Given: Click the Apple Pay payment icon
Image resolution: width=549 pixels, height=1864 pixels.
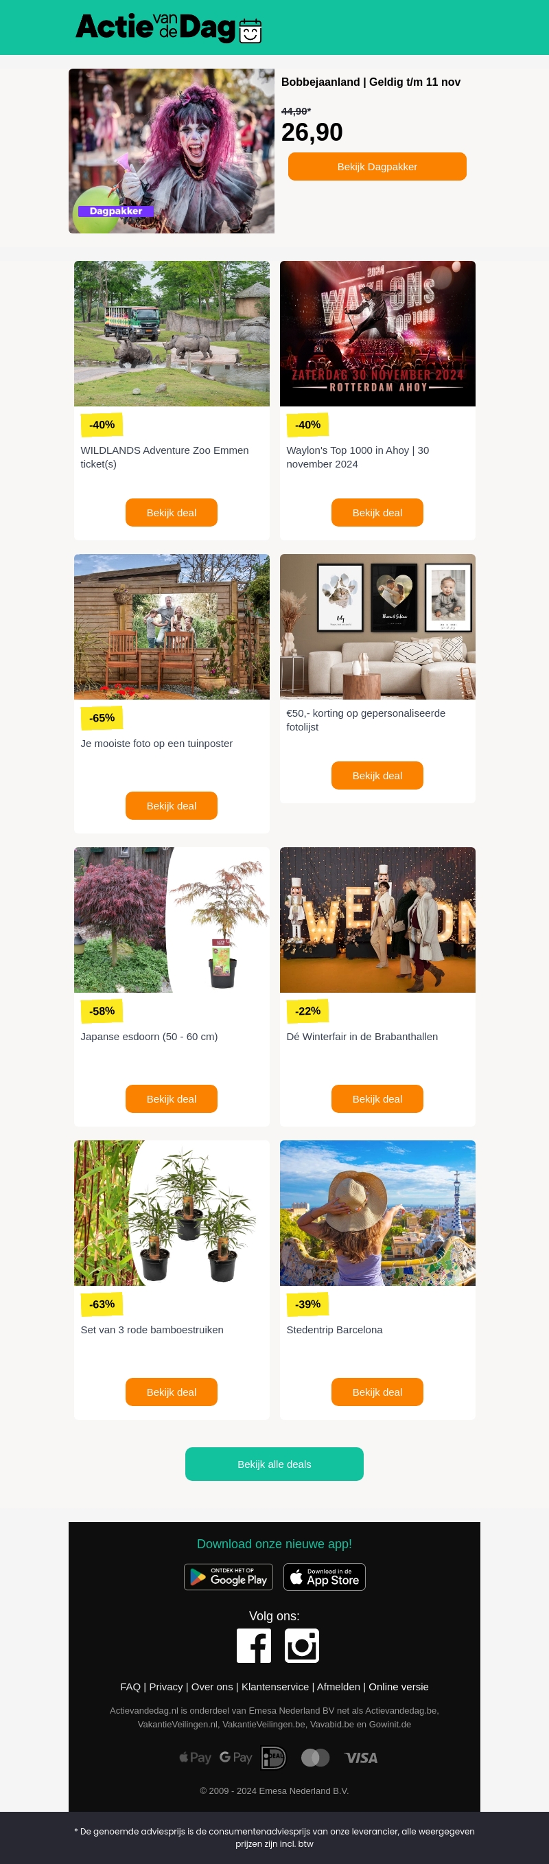Looking at the screenshot, I should 195,1758.
